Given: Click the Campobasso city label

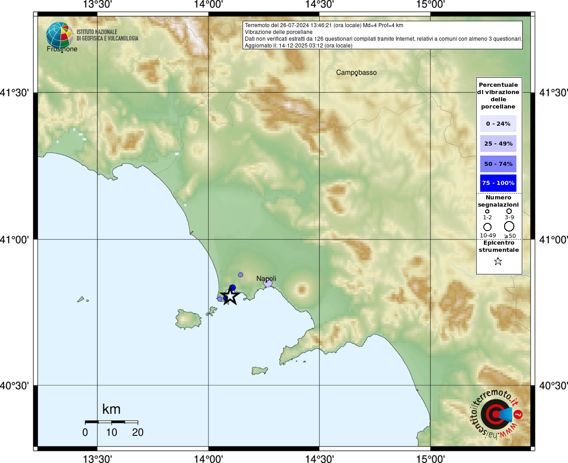Looking at the screenshot, I should (x=356, y=72).
